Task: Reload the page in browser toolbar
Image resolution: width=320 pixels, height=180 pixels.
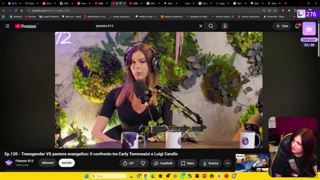Action: (15, 10)
